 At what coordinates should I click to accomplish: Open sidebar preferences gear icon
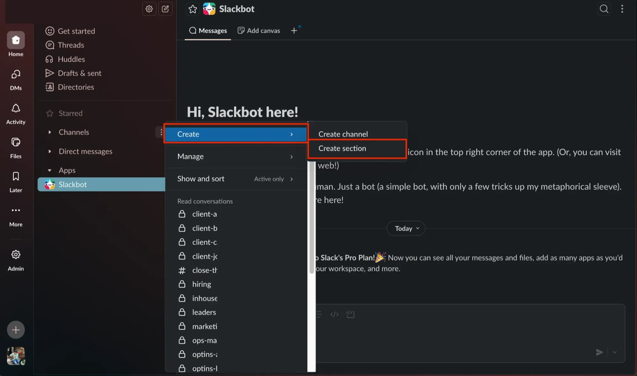pyautogui.click(x=149, y=9)
